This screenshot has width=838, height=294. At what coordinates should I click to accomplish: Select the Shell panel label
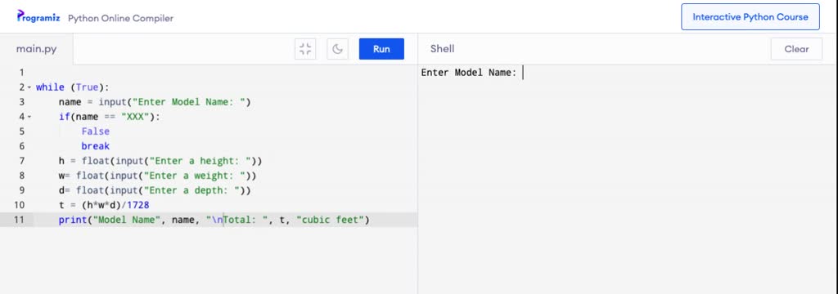point(442,49)
